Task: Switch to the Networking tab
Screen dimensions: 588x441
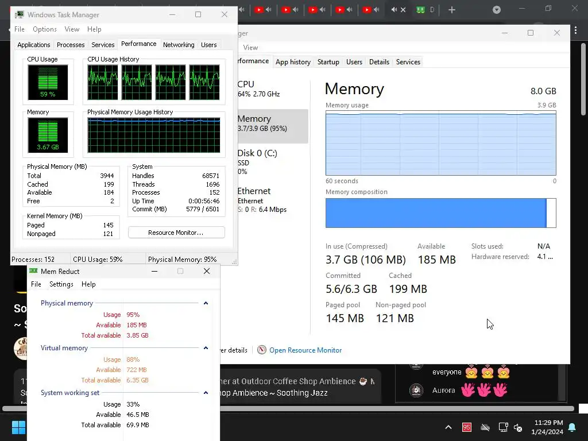Action: 179,45
